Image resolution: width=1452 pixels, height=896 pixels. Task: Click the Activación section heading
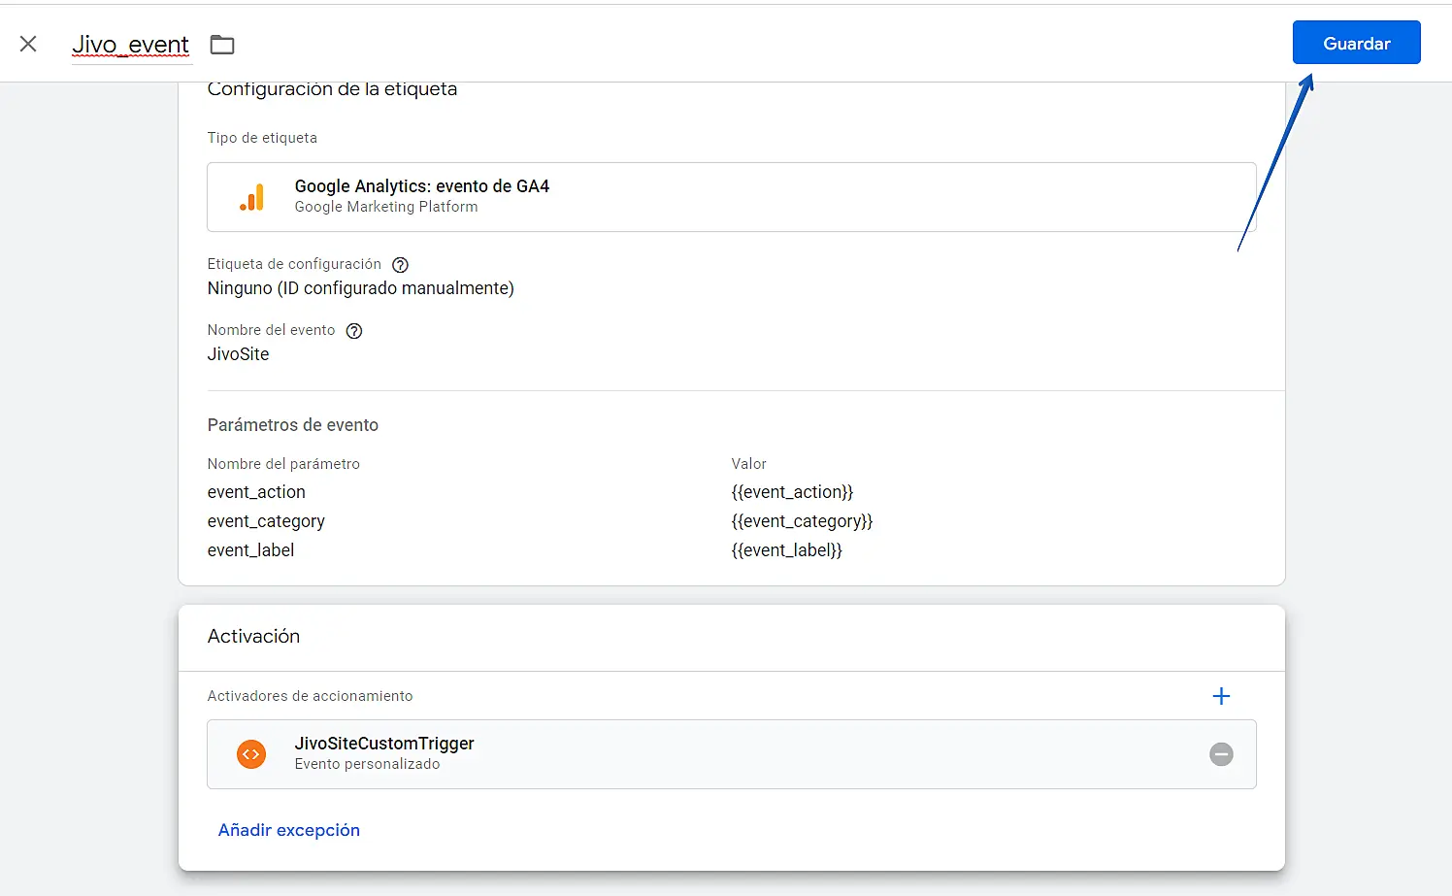253,636
